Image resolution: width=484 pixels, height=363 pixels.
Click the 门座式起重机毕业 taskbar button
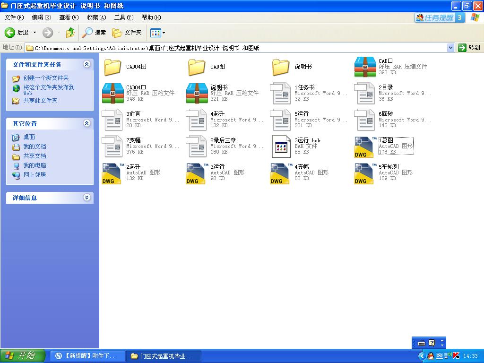(x=163, y=356)
